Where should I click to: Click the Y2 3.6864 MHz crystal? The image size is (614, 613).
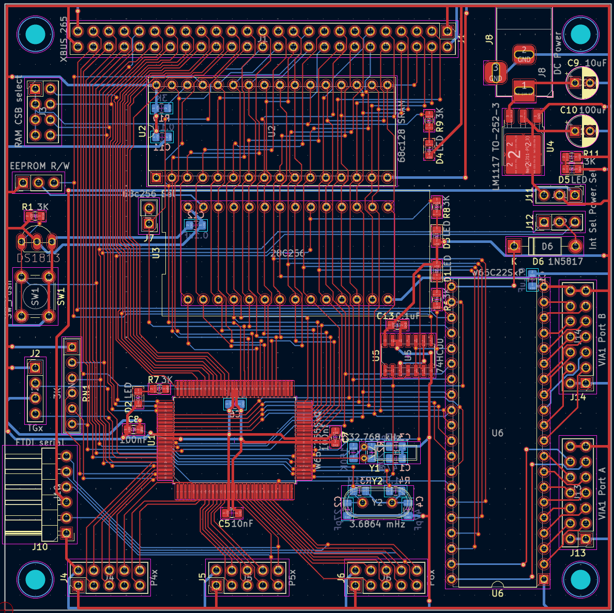click(377, 502)
